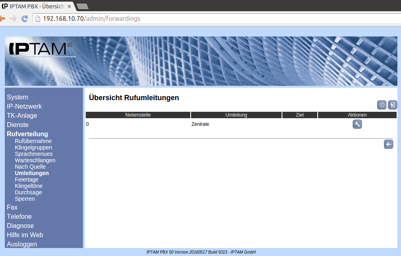
Task: Click the Nebenstelle column header
Action: click(x=138, y=115)
